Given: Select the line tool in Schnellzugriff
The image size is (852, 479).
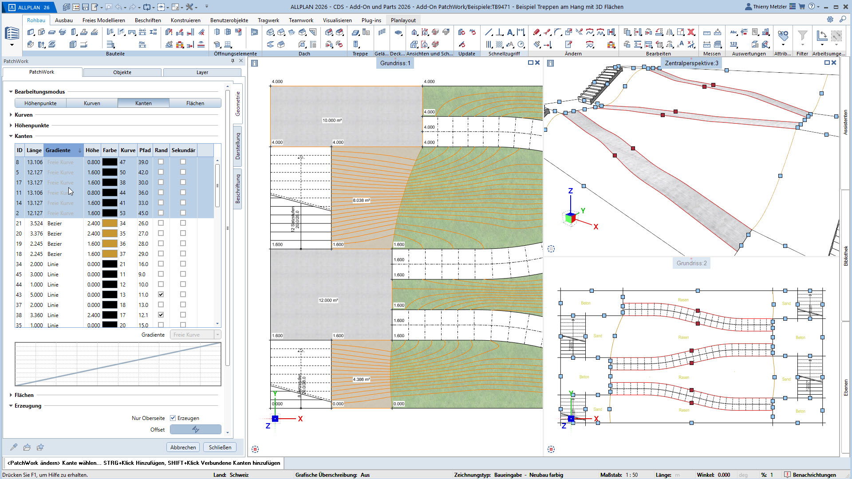Looking at the screenshot, I should [489, 32].
